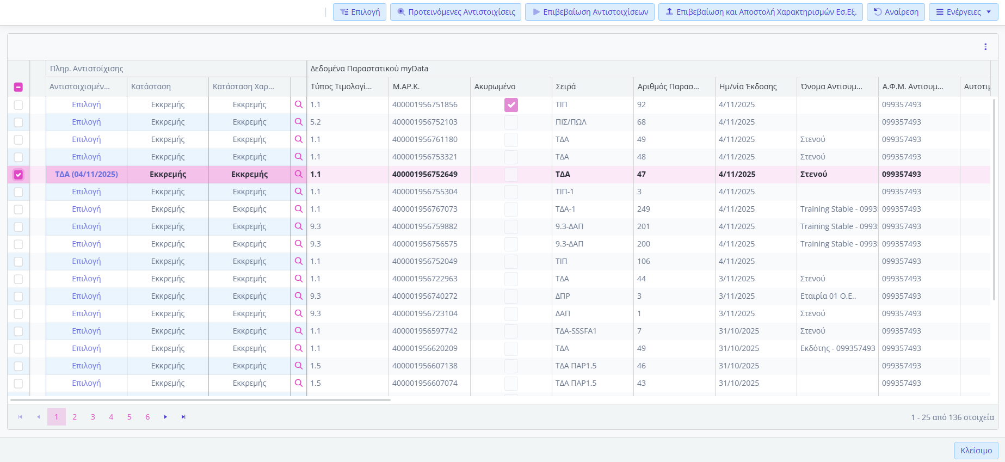Open Επιλογή selector for ΤΔΑ-1 row 249
The image size is (1005, 462).
click(87, 209)
